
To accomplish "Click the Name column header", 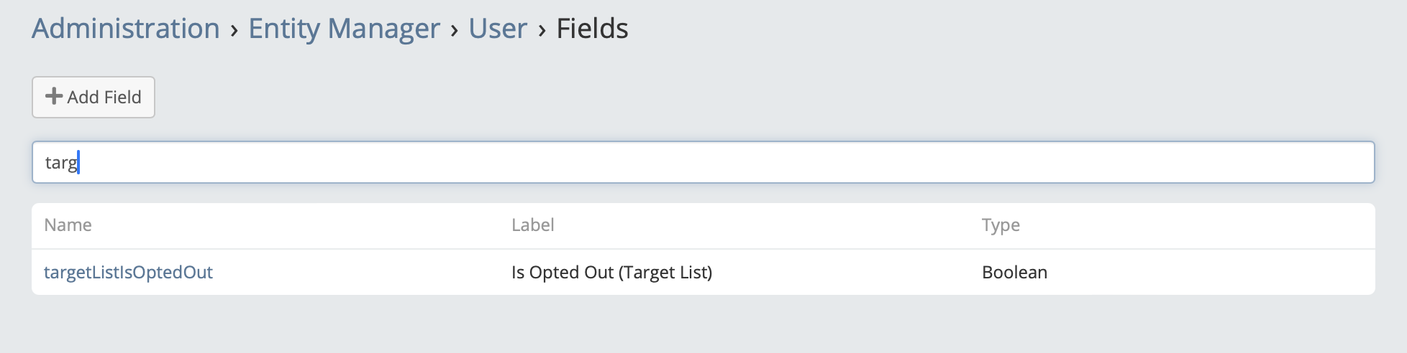I will pyautogui.click(x=68, y=225).
